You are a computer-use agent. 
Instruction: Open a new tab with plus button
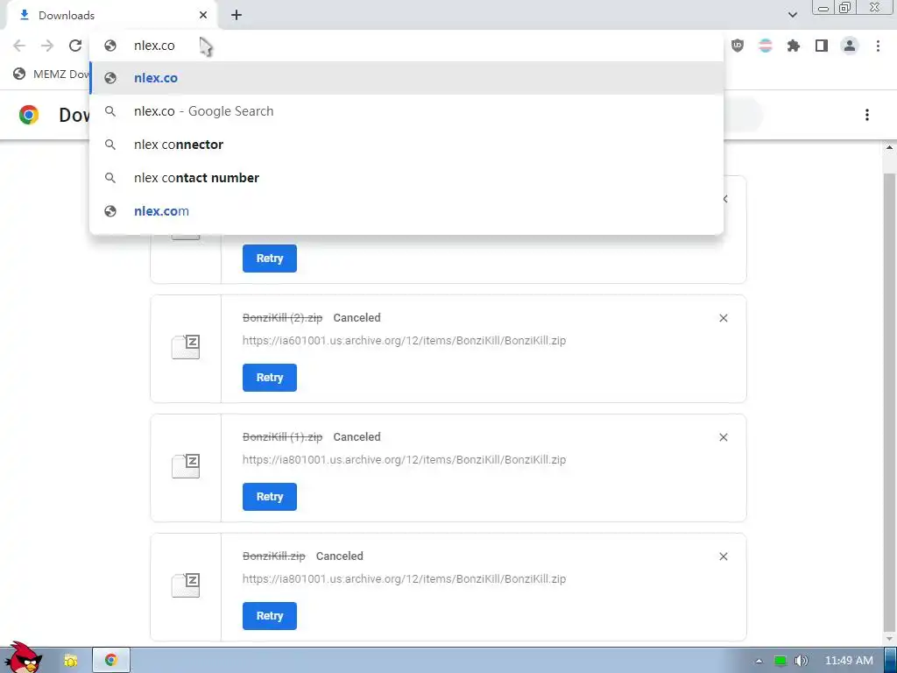pos(237,16)
